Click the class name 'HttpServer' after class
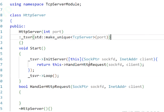The height and width of the screenshot is (112, 164). (x=35, y=15)
